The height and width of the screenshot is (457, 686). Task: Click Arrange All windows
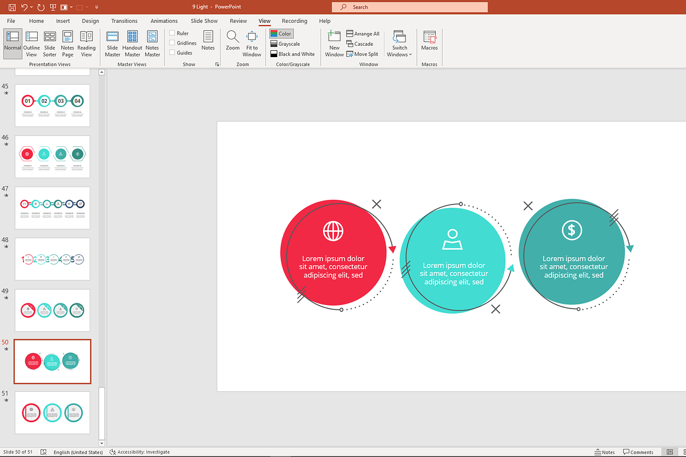363,34
